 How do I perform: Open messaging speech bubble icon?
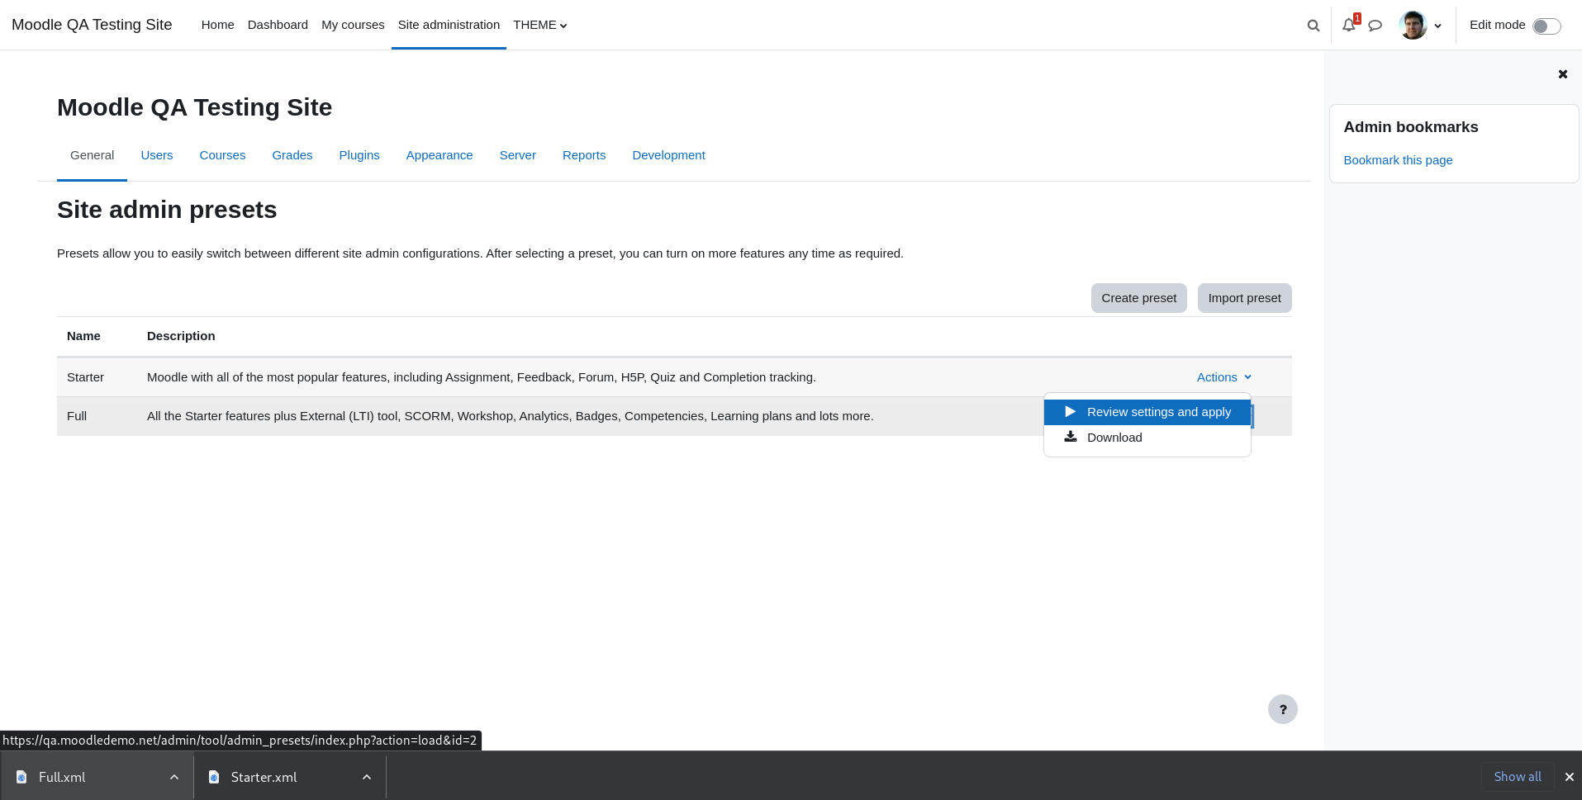click(x=1375, y=26)
